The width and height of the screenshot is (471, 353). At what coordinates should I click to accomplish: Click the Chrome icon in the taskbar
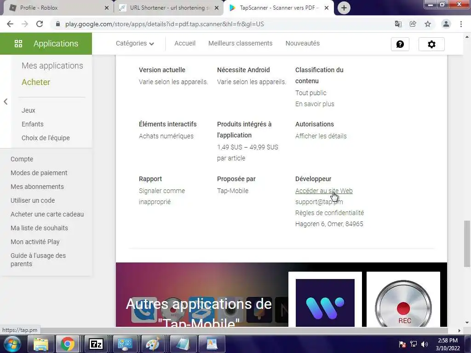click(x=68, y=344)
